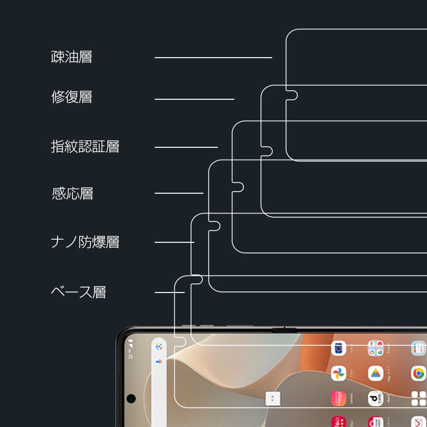Open the Google Drive triangle icon

[376, 373]
